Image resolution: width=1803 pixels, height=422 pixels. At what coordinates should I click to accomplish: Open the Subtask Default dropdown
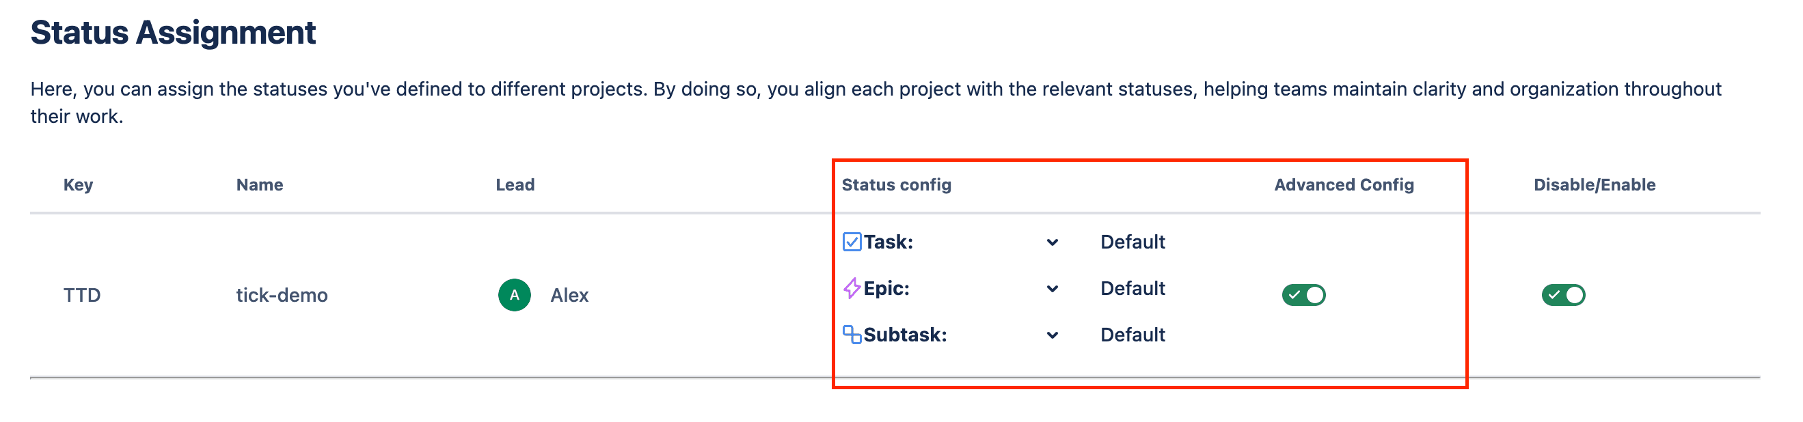click(1051, 335)
